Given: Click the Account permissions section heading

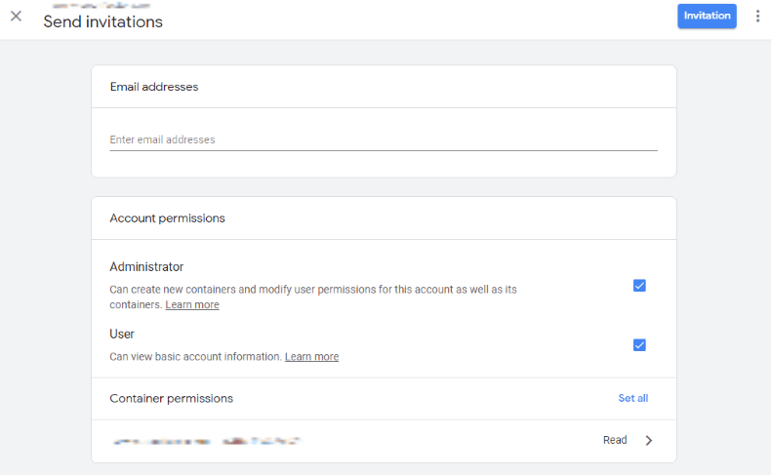Looking at the screenshot, I should click(167, 218).
